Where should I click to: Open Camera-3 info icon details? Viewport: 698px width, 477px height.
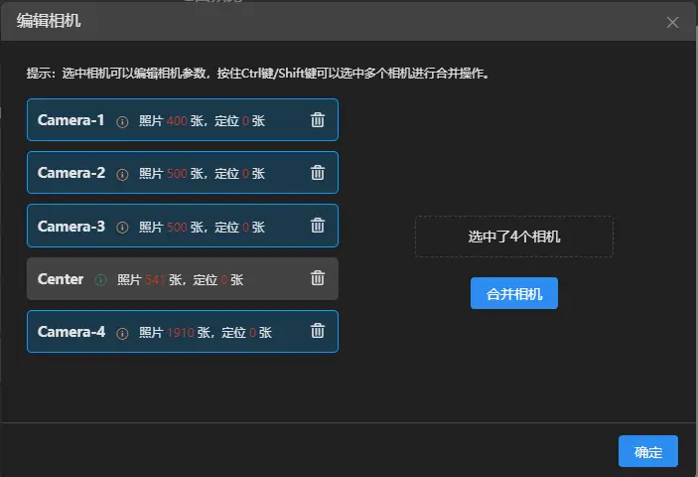coord(123,227)
